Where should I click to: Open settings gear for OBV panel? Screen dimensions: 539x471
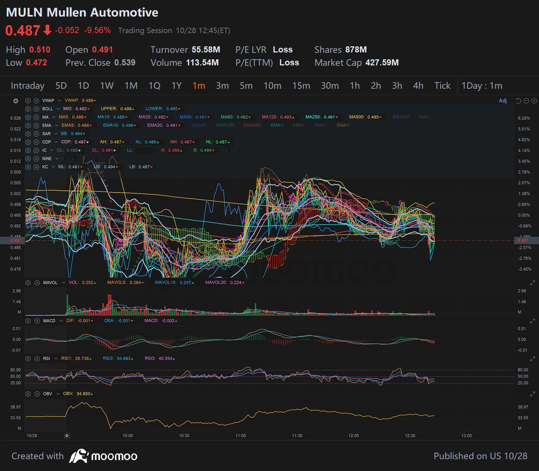click(x=28, y=394)
